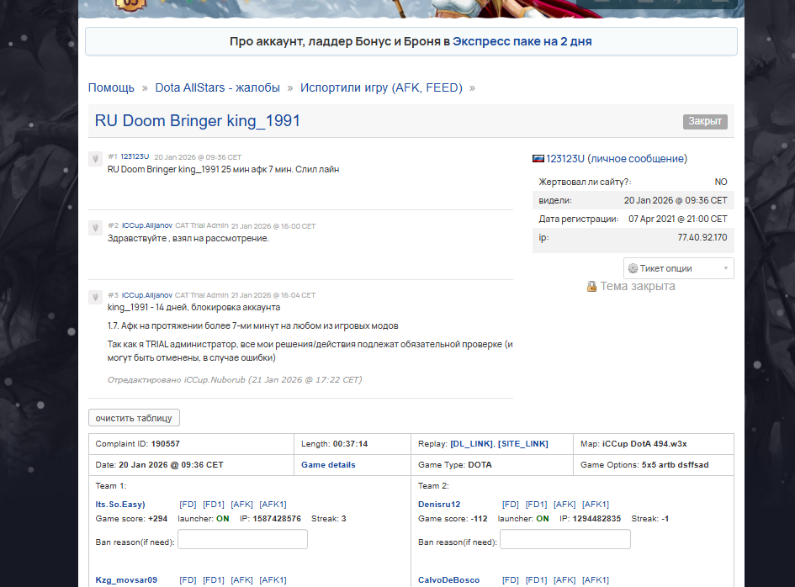Open the DL_LINK replay download

(471, 443)
